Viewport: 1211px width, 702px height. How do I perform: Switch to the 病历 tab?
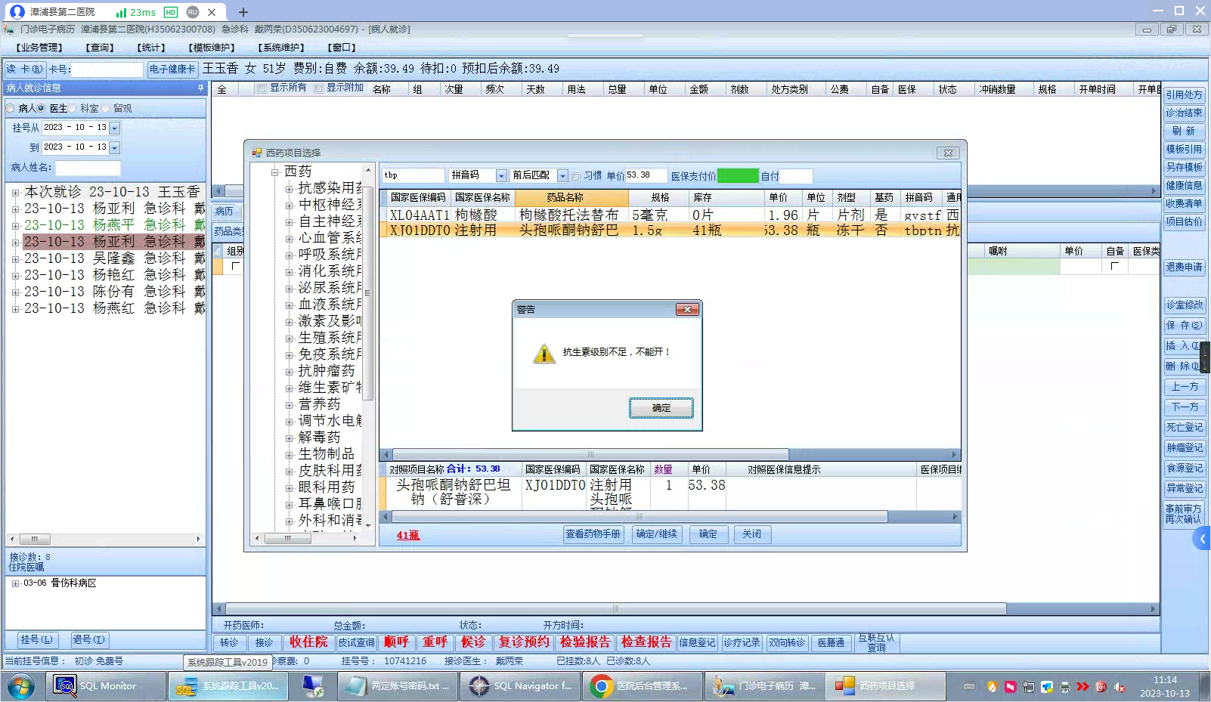[x=225, y=212]
